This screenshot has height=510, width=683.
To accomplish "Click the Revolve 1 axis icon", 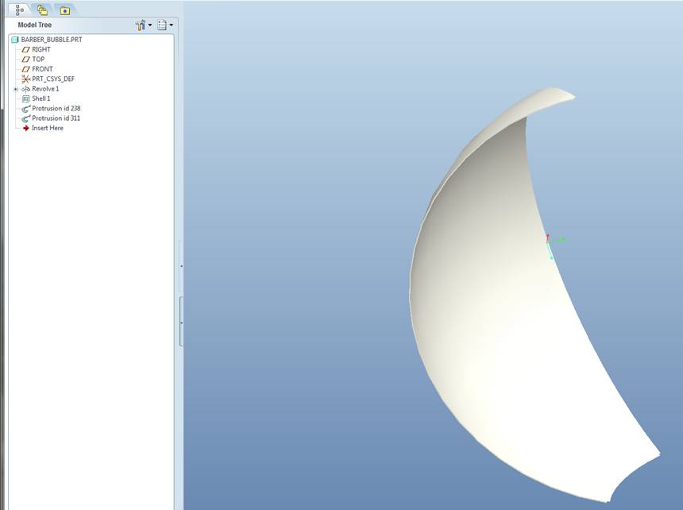I will pyautogui.click(x=25, y=88).
